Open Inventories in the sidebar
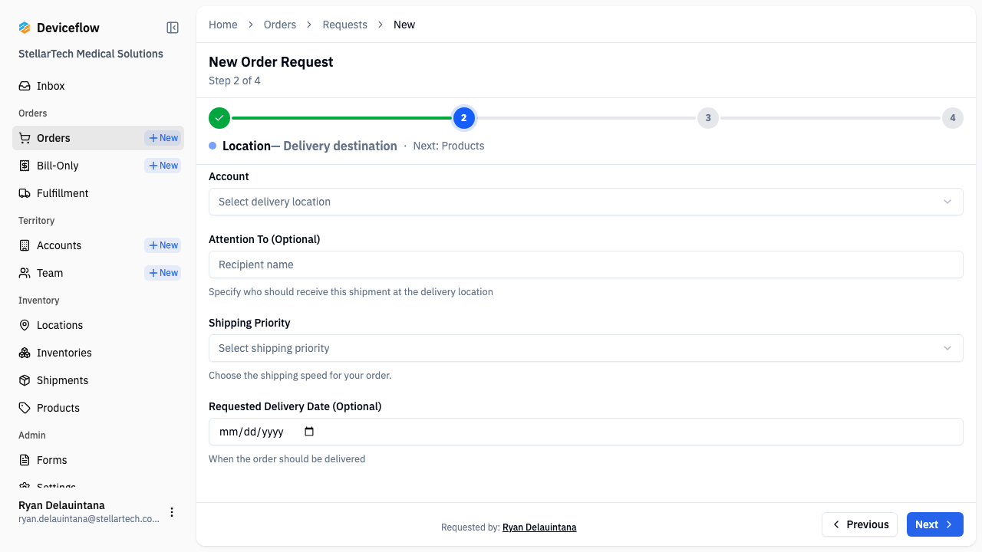 click(x=98, y=353)
